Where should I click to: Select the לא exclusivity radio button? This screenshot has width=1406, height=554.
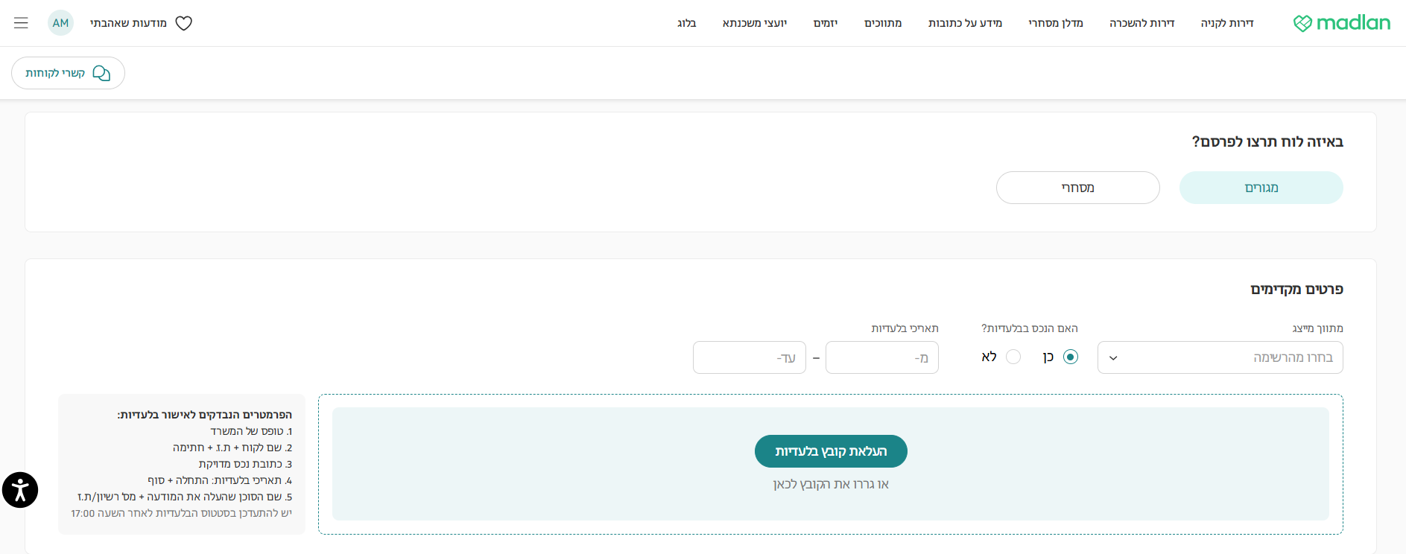[x=1013, y=357]
